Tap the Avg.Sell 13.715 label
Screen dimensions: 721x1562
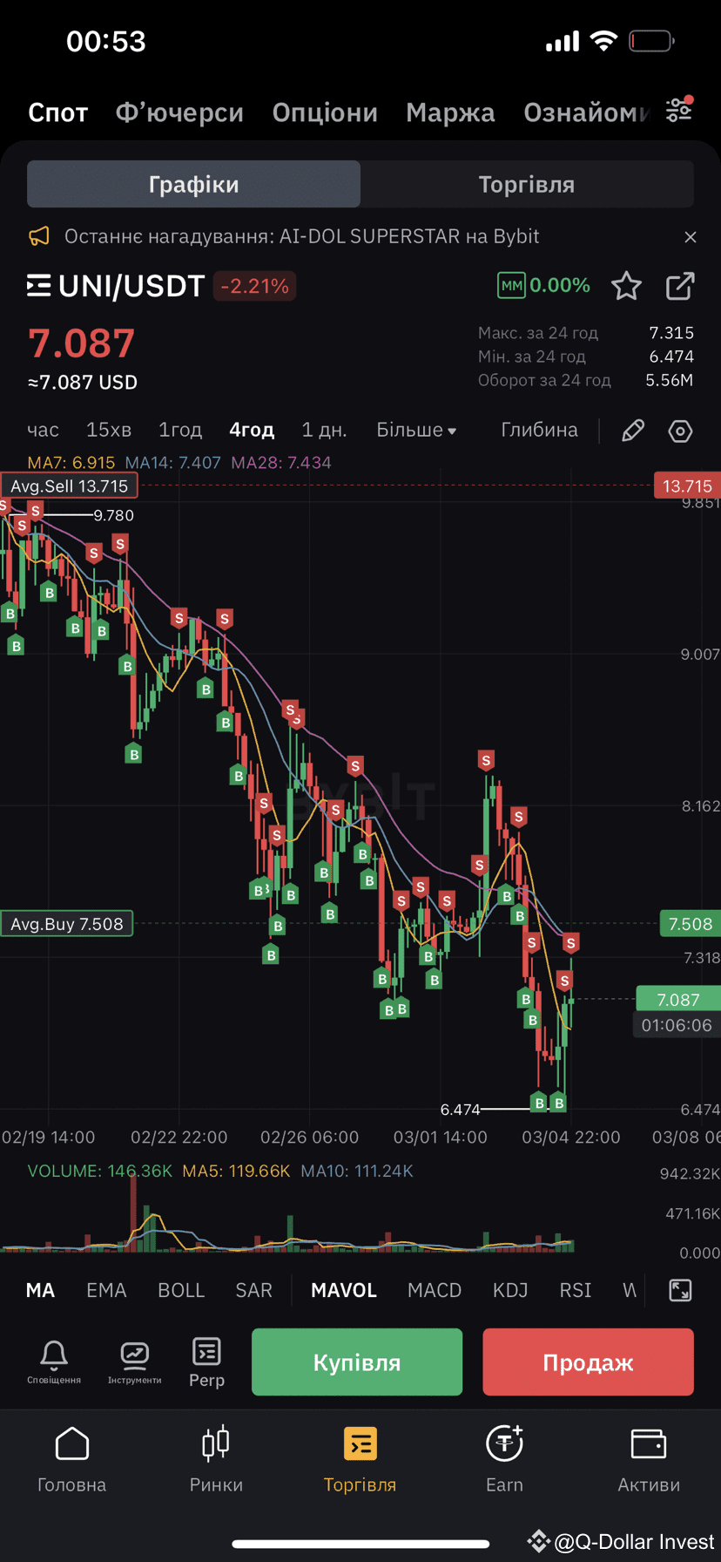click(70, 486)
